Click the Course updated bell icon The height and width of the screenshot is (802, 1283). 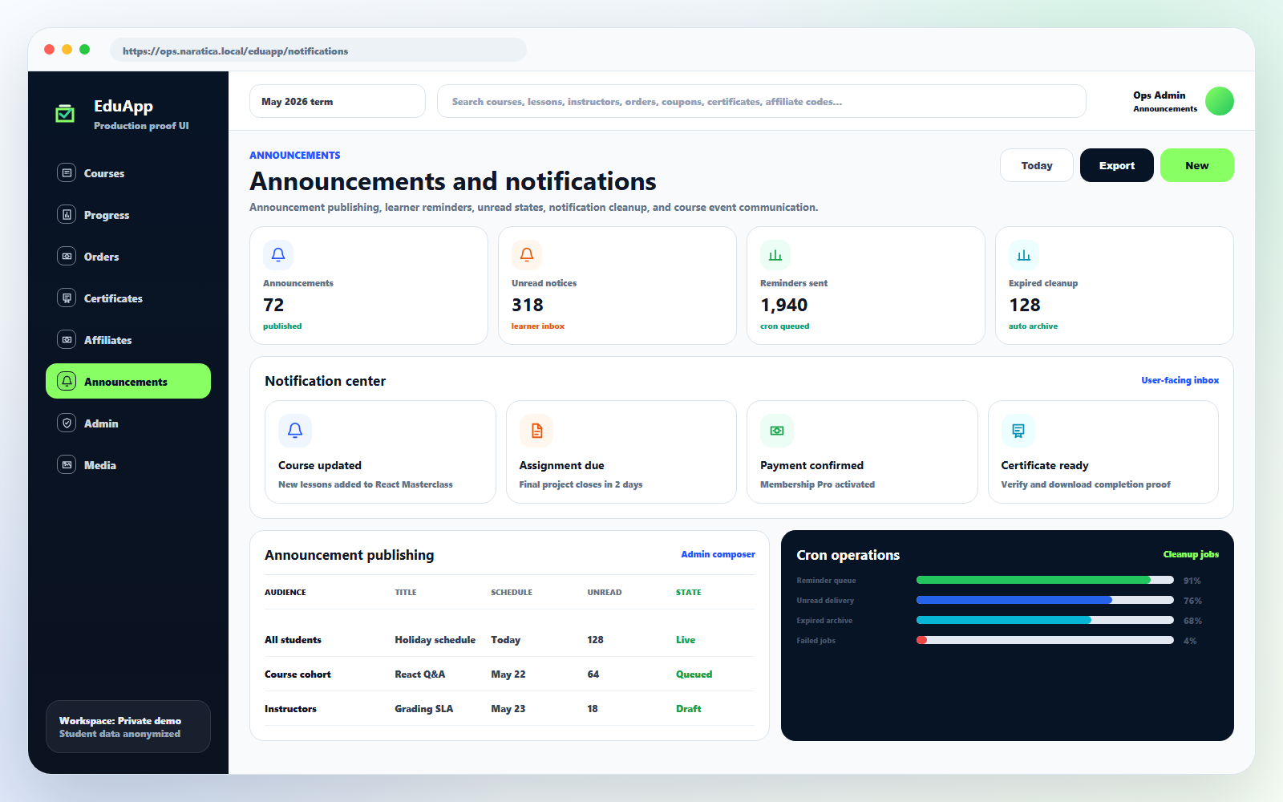coord(295,431)
